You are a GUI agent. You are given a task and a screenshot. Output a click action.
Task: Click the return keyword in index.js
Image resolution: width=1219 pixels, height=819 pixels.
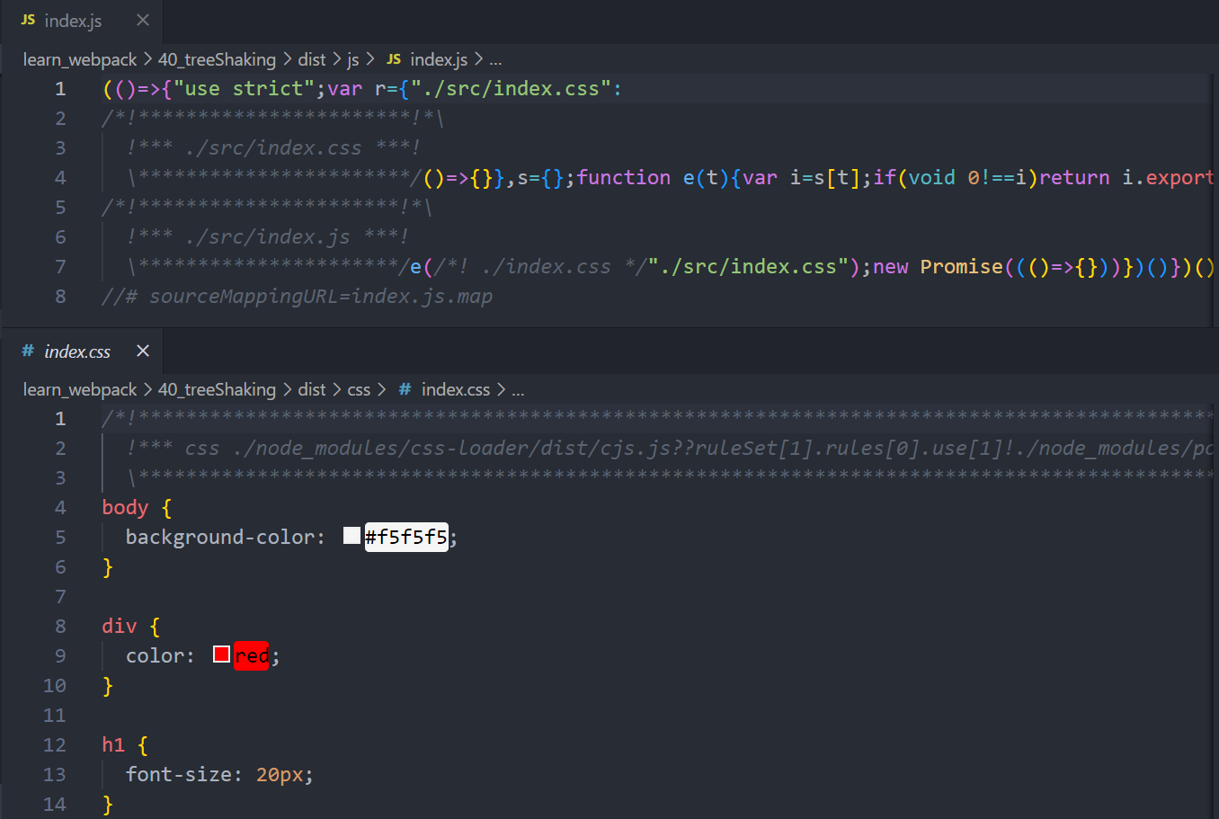1074,177
